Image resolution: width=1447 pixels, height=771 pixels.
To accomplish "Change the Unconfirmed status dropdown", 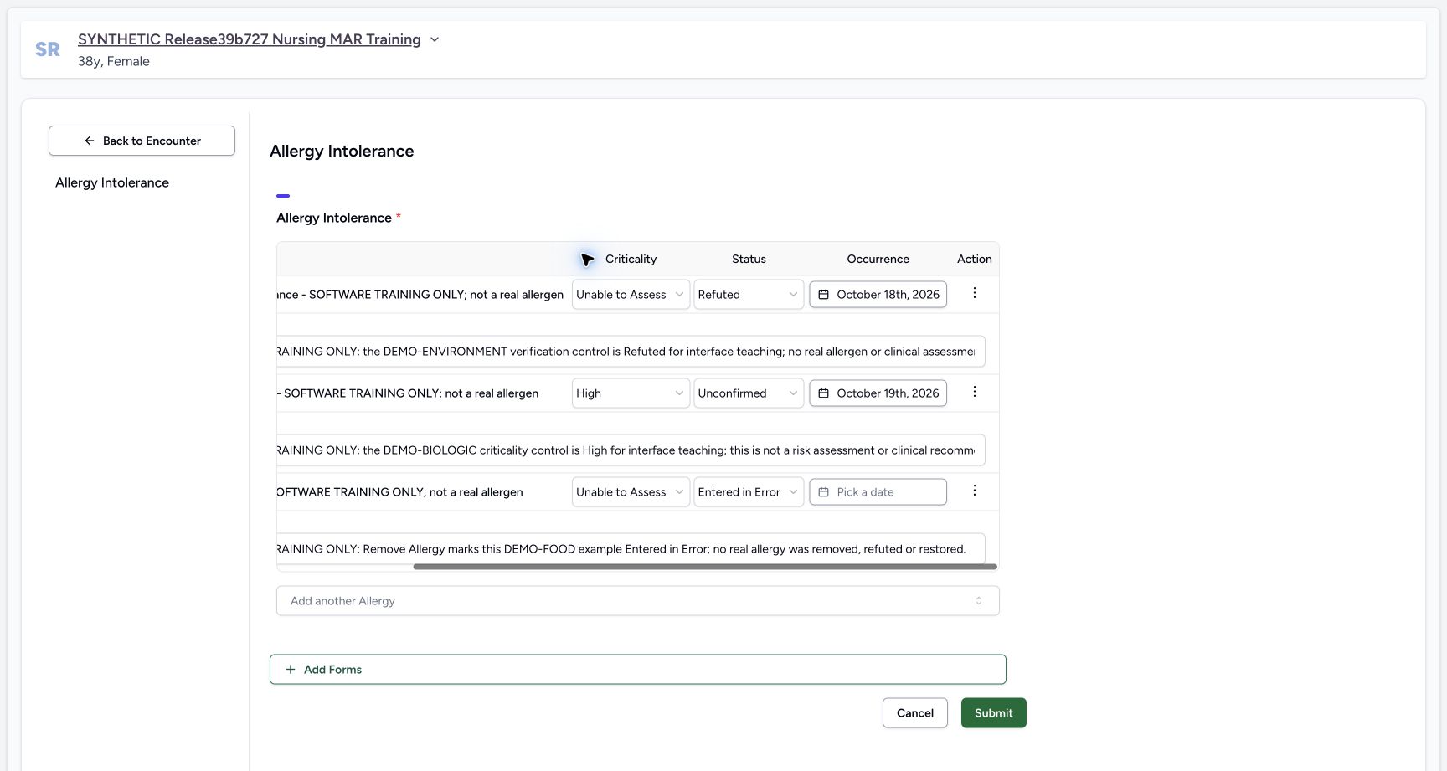I will coord(749,393).
